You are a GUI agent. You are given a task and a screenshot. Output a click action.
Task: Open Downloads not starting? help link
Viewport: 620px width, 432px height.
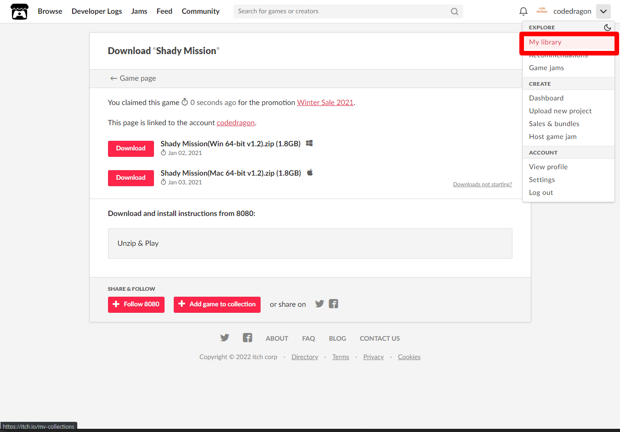coord(483,184)
